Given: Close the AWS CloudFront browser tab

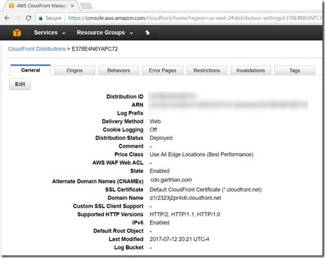Looking at the screenshot, I should tap(72, 6).
